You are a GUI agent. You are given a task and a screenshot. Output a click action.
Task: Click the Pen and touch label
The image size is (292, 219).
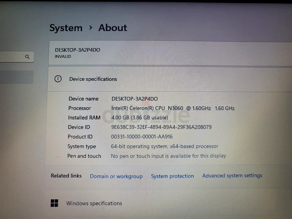click(84, 156)
